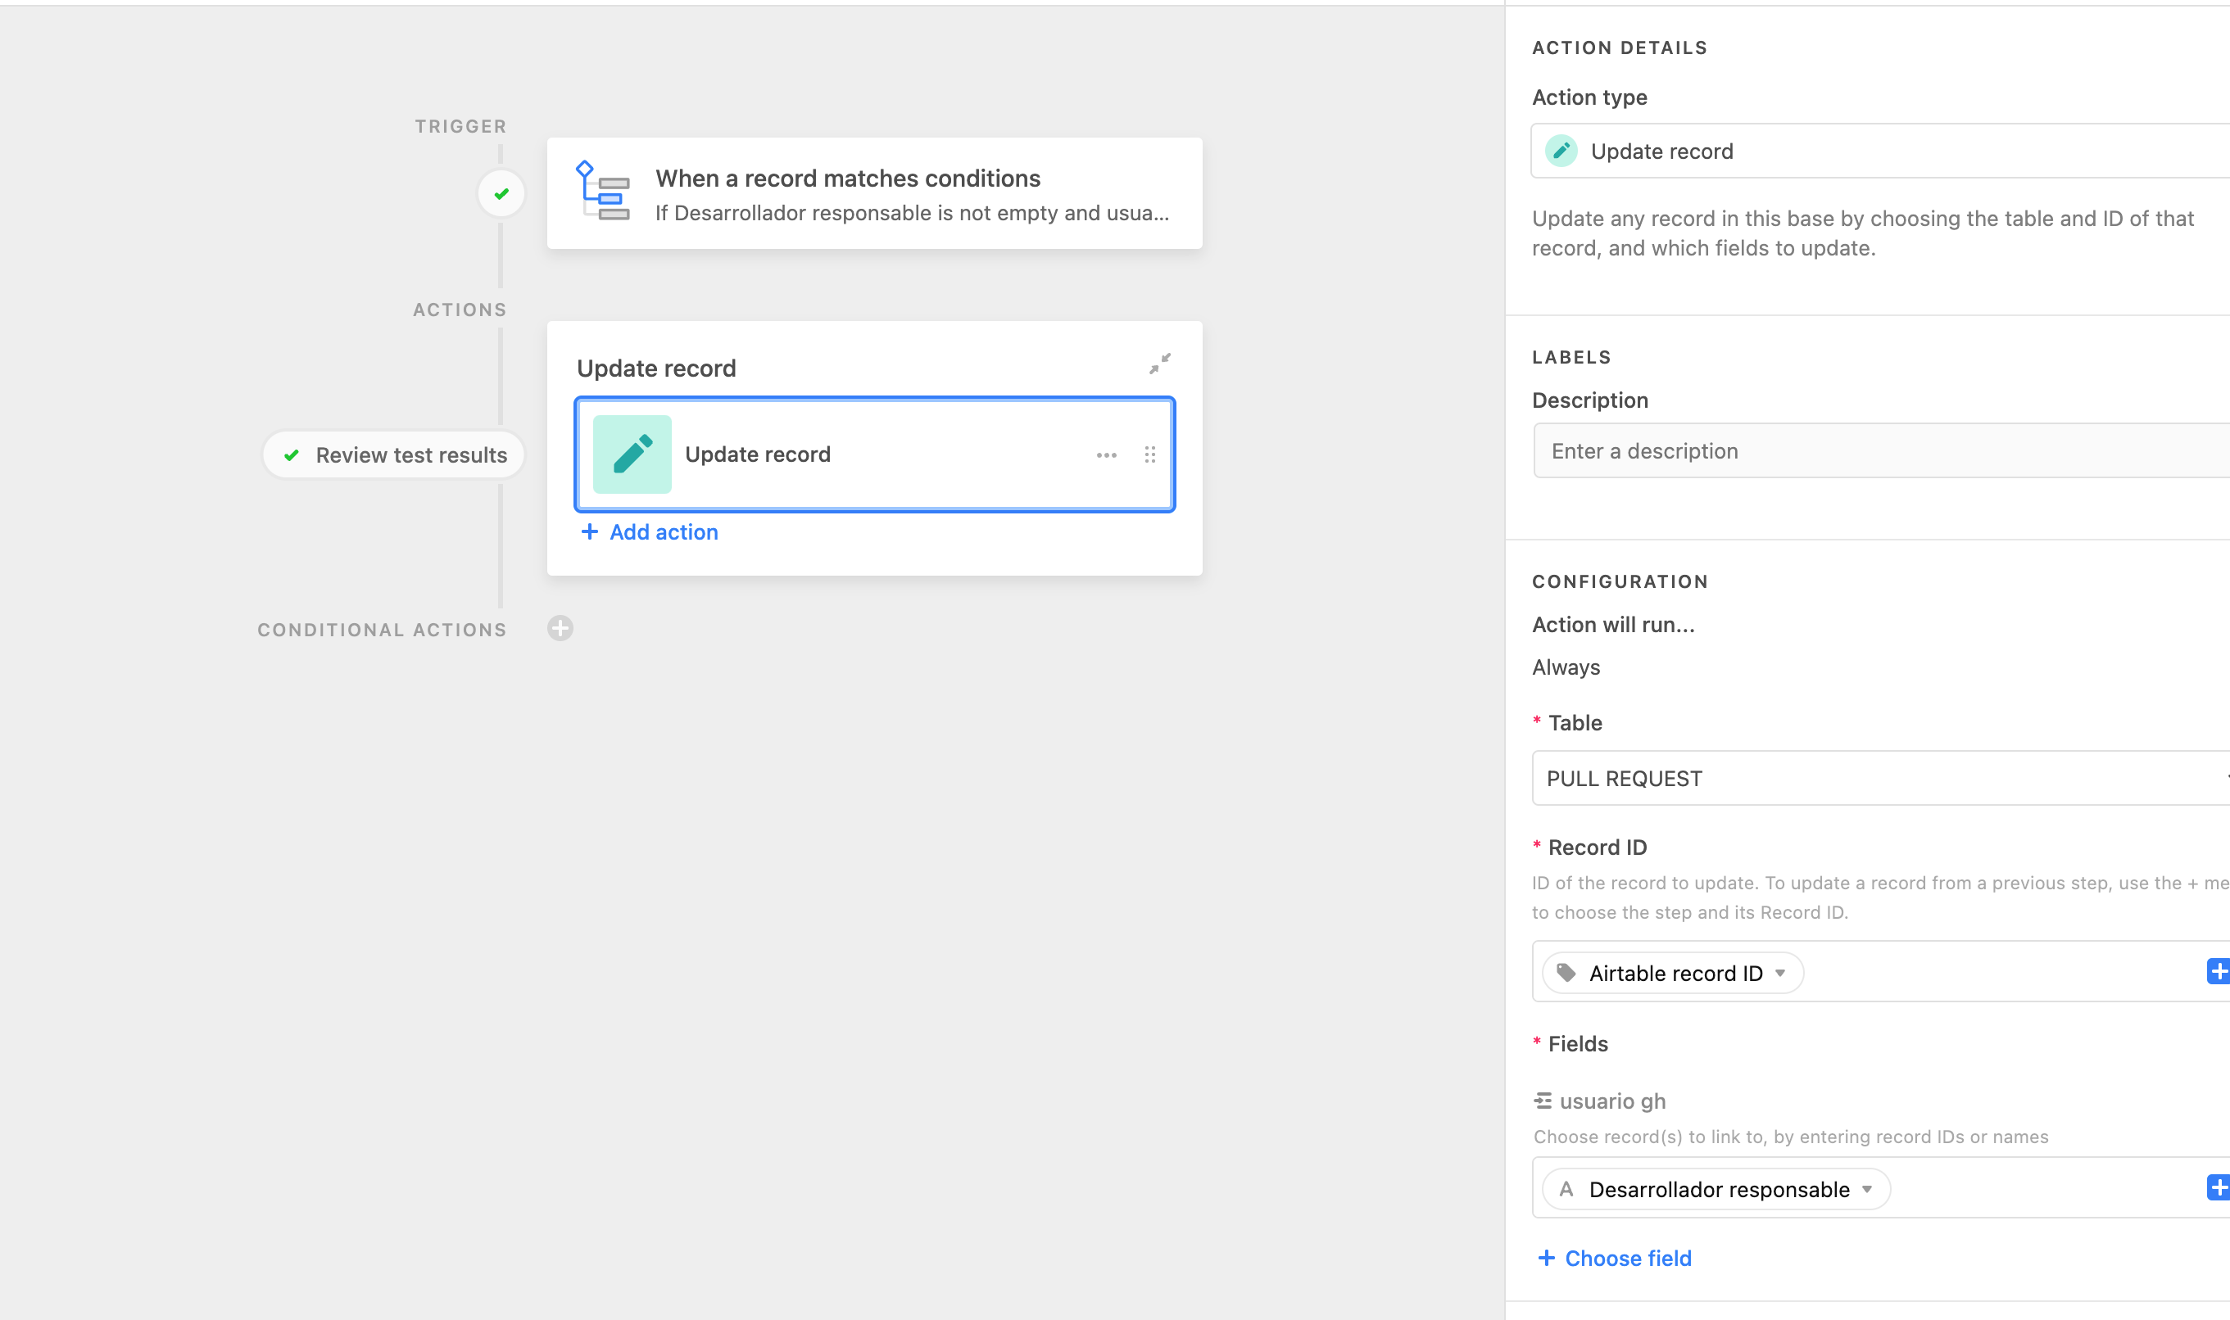Click the green checkmark on the trigger step
Screen dimensions: 2230x1320
(502, 194)
